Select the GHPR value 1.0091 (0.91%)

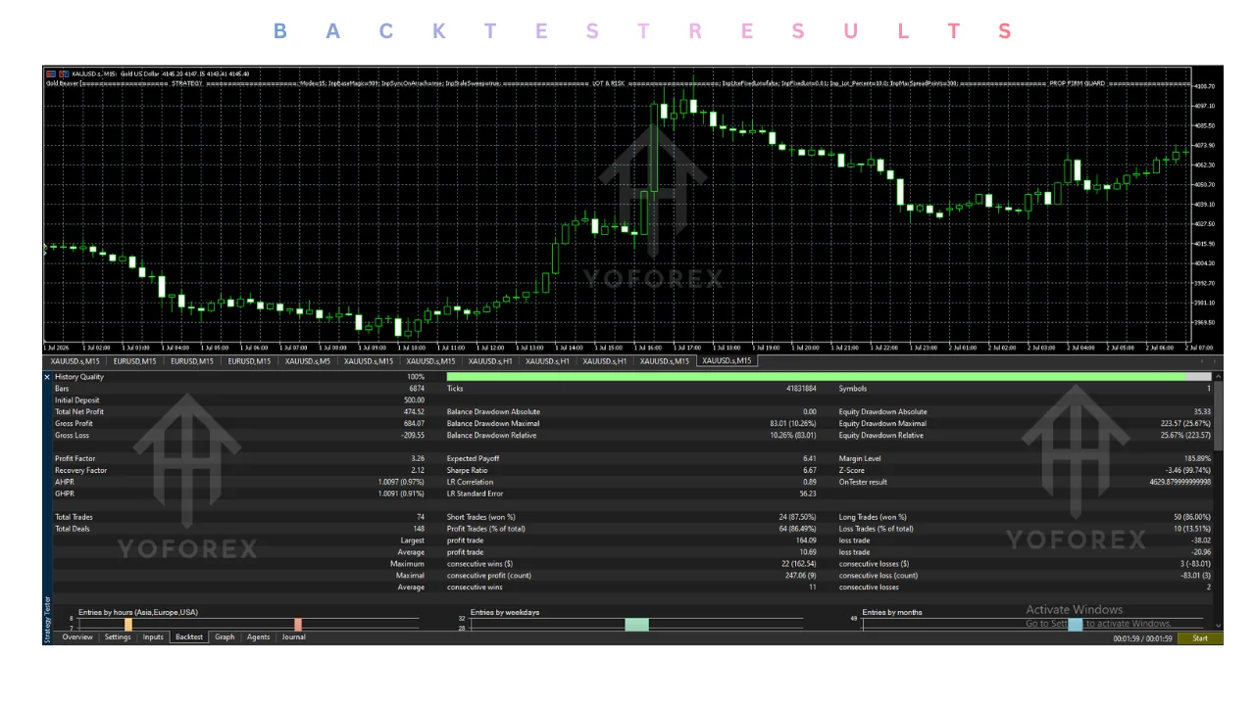click(401, 494)
